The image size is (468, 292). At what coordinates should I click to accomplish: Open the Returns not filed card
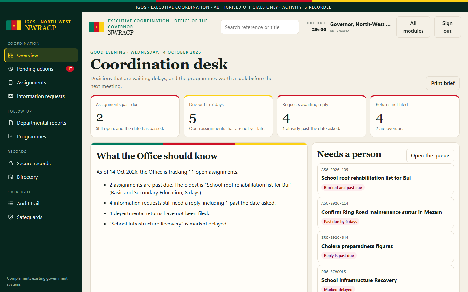[x=415, y=116]
